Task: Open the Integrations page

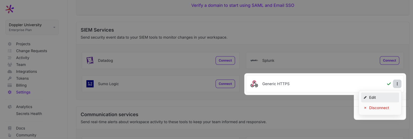Action: coord(26,72)
